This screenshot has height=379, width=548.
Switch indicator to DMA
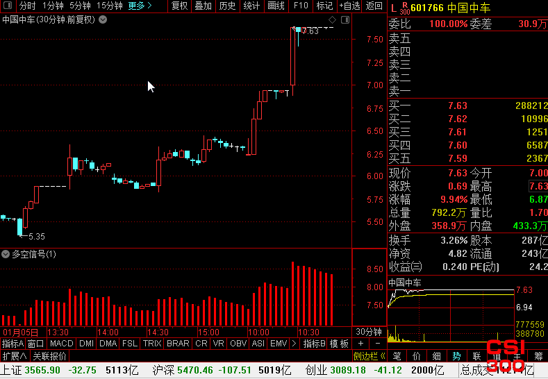[108, 344]
